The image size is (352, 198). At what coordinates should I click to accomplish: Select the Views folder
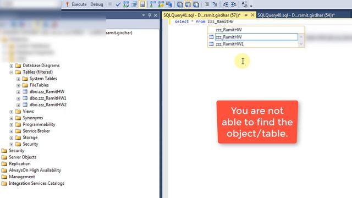28,111
